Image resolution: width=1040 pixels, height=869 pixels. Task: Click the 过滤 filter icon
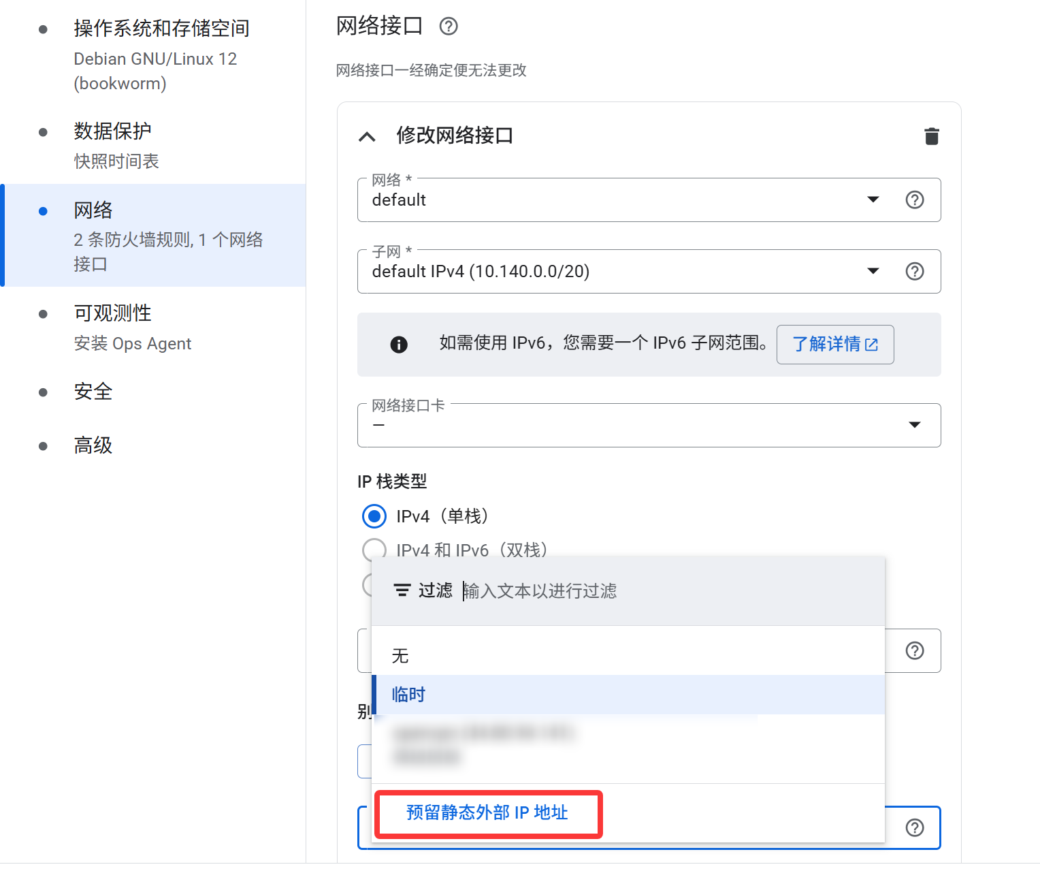[x=402, y=590]
